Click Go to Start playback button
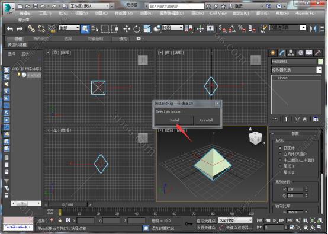The image size is (328, 234). [x=259, y=220]
